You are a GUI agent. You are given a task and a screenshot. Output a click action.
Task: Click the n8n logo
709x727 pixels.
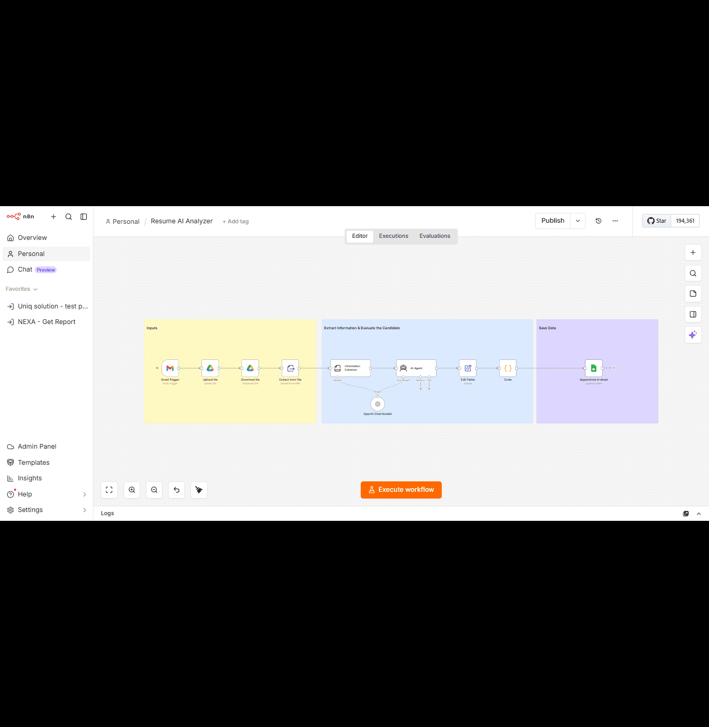click(x=20, y=217)
